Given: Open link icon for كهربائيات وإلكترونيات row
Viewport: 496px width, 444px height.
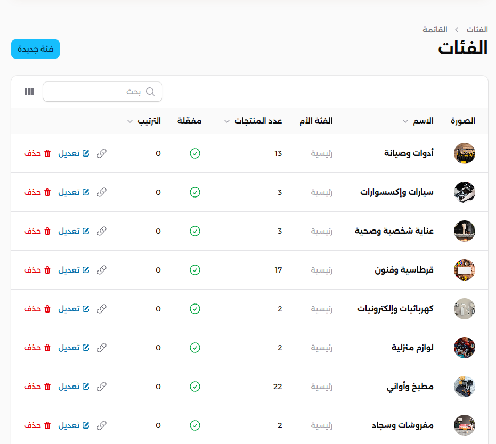Looking at the screenshot, I should [102, 309].
